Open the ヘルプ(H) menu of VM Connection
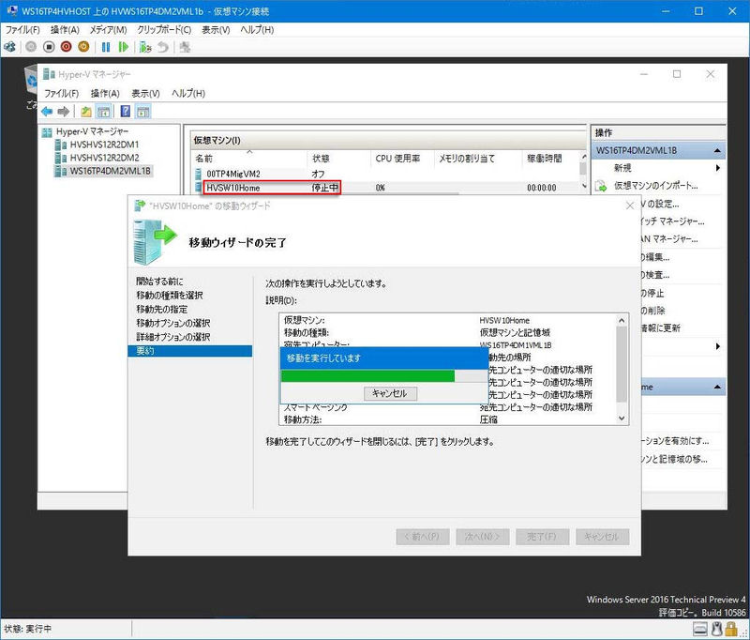The image size is (750, 640). click(x=257, y=30)
